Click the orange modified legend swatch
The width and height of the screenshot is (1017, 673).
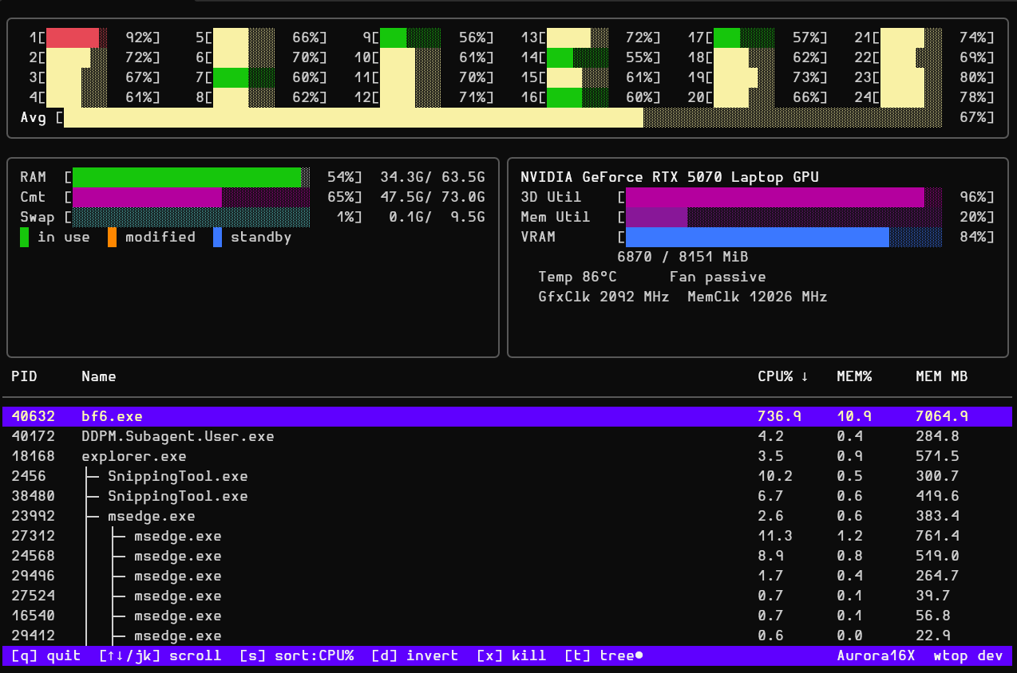pyautogui.click(x=113, y=237)
